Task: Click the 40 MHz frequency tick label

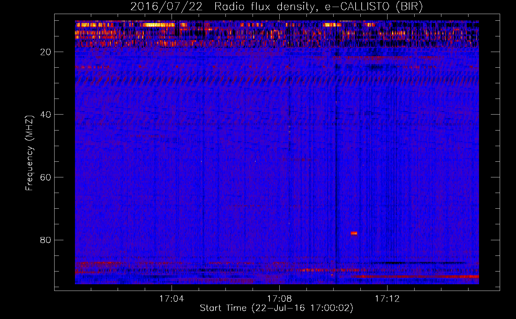Action: click(46, 115)
